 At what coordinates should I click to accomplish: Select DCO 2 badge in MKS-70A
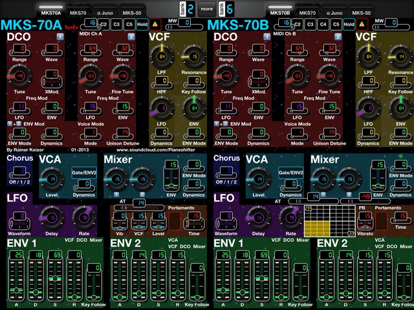click(131, 37)
